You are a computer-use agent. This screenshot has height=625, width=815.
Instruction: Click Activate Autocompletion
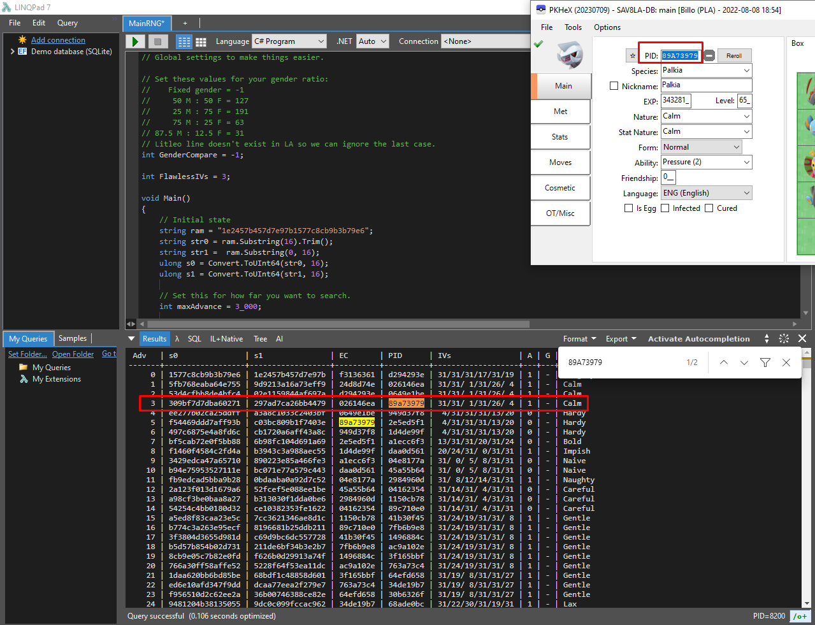point(698,339)
